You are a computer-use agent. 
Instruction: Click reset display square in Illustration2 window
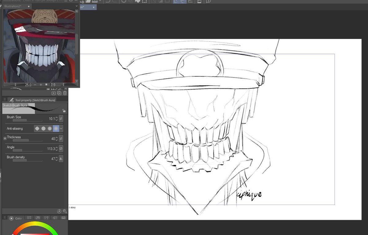click(46, 85)
